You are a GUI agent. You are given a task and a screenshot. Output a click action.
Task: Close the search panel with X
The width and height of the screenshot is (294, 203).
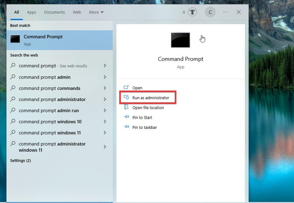pos(238,12)
